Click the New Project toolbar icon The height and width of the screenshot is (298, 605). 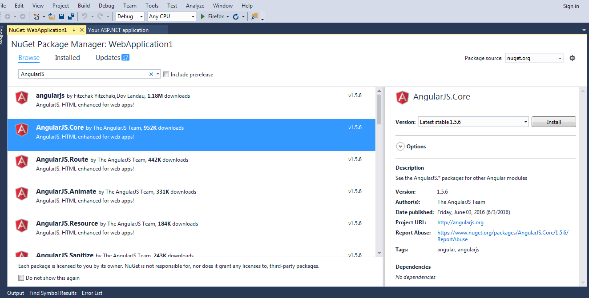36,16
